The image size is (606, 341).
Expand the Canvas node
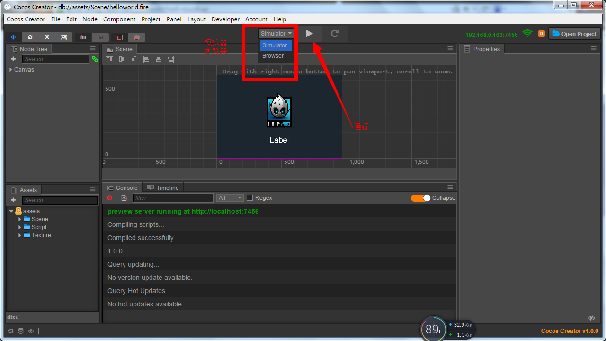[x=11, y=70]
